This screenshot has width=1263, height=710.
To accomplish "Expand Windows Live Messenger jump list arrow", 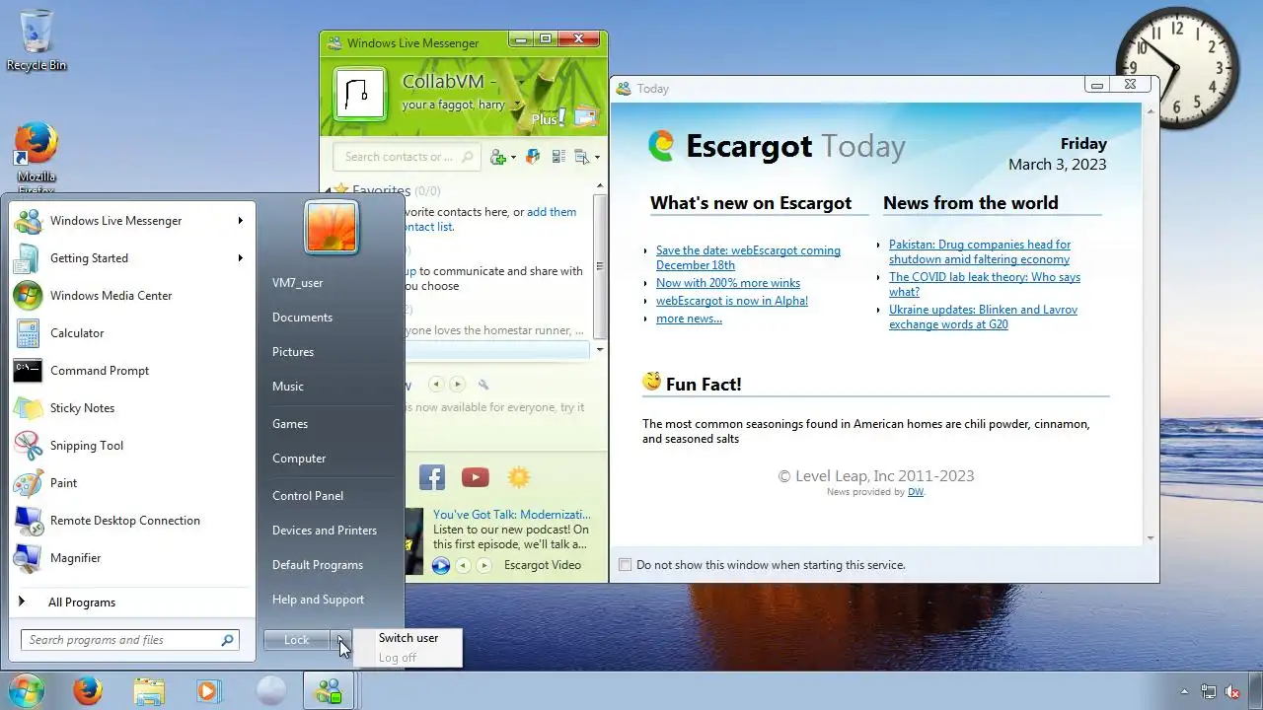I will 240,221.
